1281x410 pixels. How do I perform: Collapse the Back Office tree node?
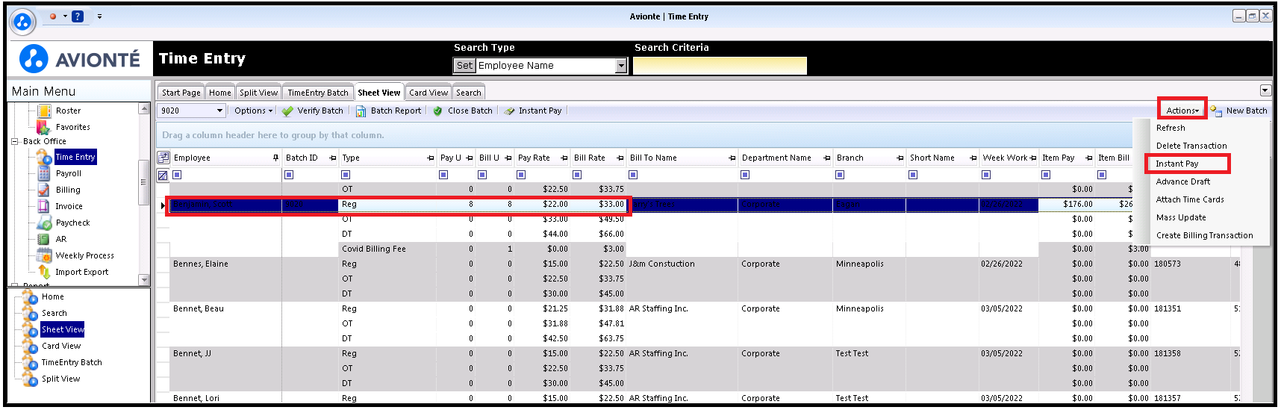point(14,141)
